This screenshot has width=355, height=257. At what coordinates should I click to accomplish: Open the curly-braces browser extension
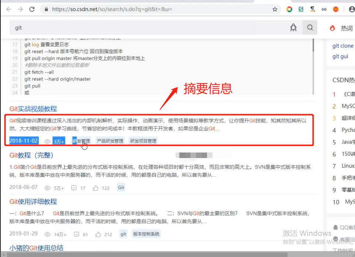click(x=324, y=9)
